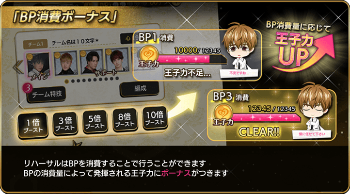Activate the 10倍ブースト boost
This screenshot has height=194, width=350.
(x=155, y=118)
